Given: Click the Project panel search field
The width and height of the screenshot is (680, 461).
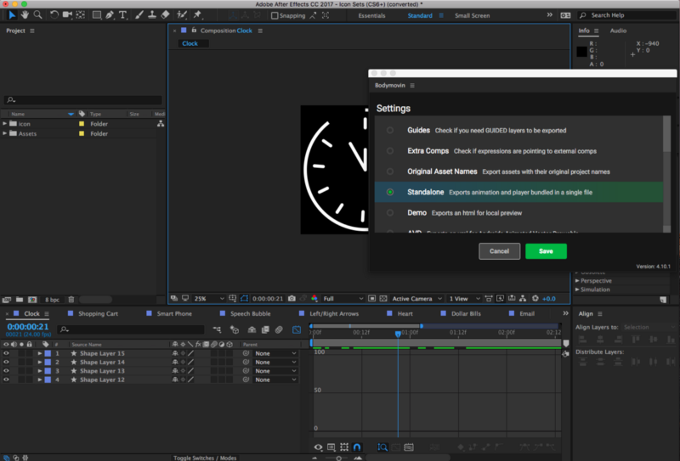Looking at the screenshot, I should (x=82, y=100).
